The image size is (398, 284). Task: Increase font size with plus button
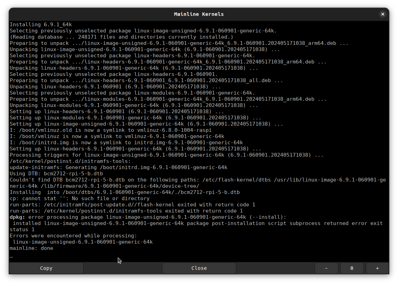377,268
